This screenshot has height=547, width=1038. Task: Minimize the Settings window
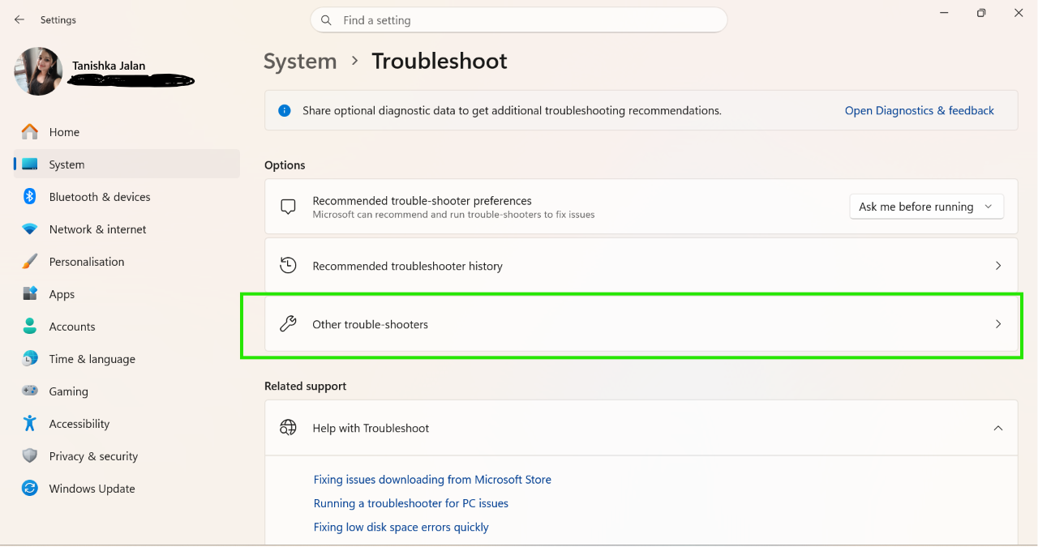pos(944,13)
